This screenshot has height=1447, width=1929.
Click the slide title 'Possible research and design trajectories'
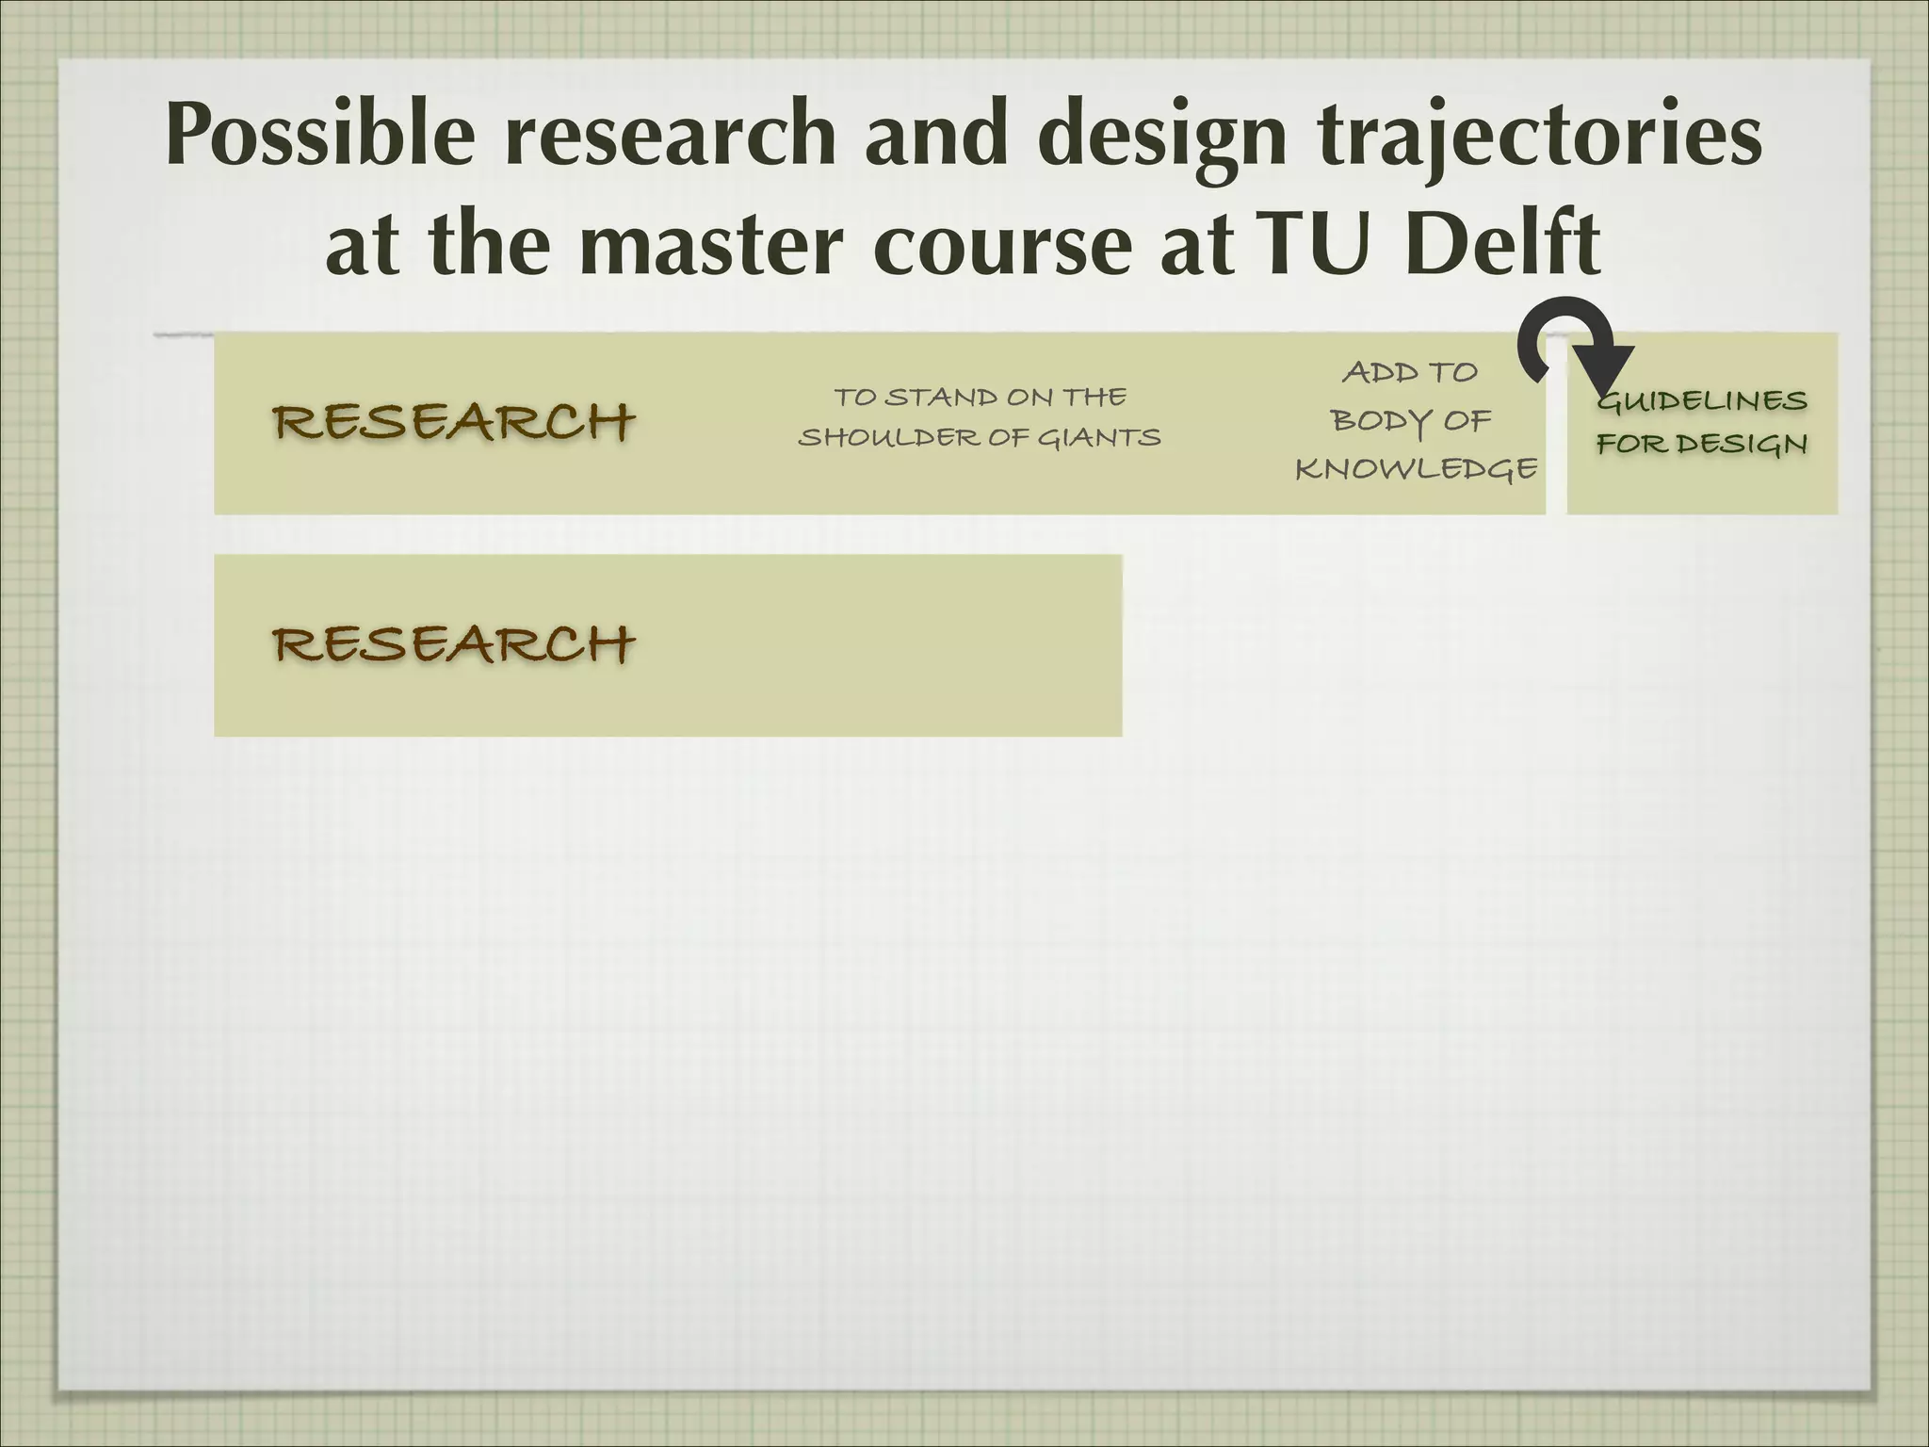[964, 139]
